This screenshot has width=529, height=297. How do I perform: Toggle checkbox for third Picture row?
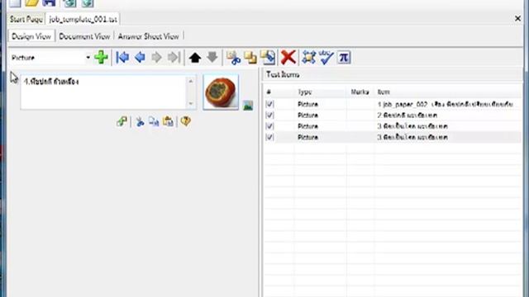(269, 126)
